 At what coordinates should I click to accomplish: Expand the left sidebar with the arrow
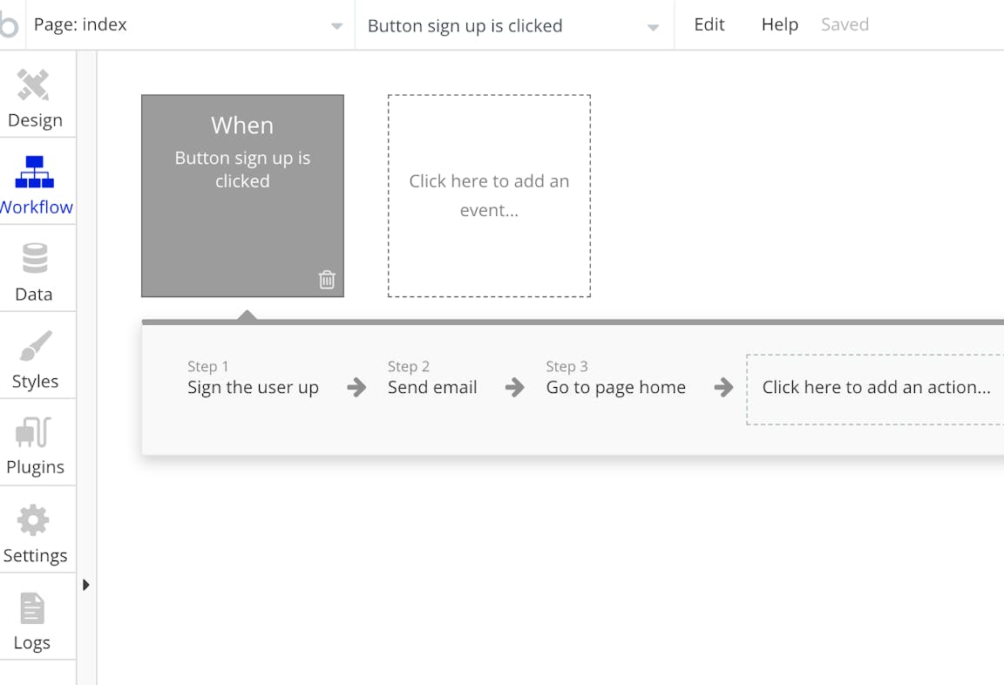[85, 585]
